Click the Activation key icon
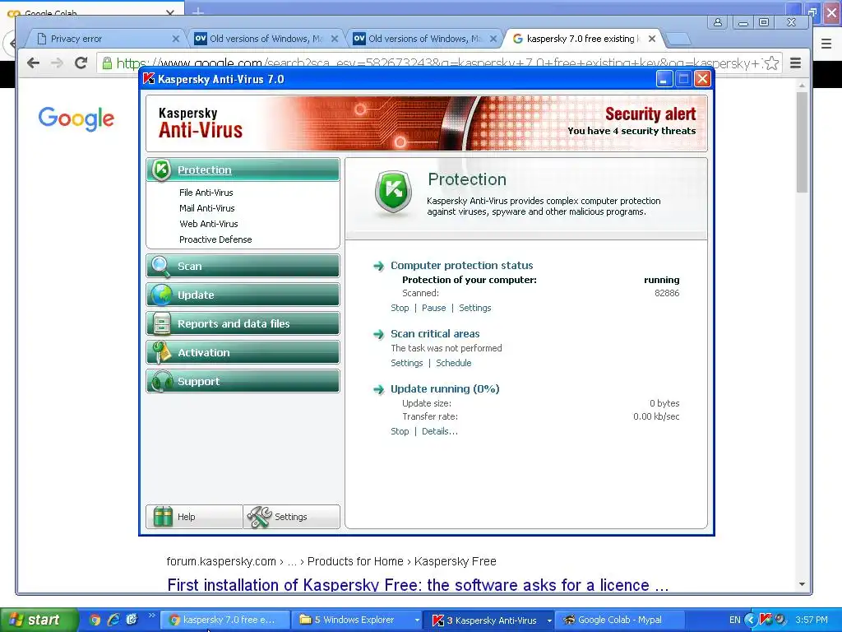 (x=160, y=352)
